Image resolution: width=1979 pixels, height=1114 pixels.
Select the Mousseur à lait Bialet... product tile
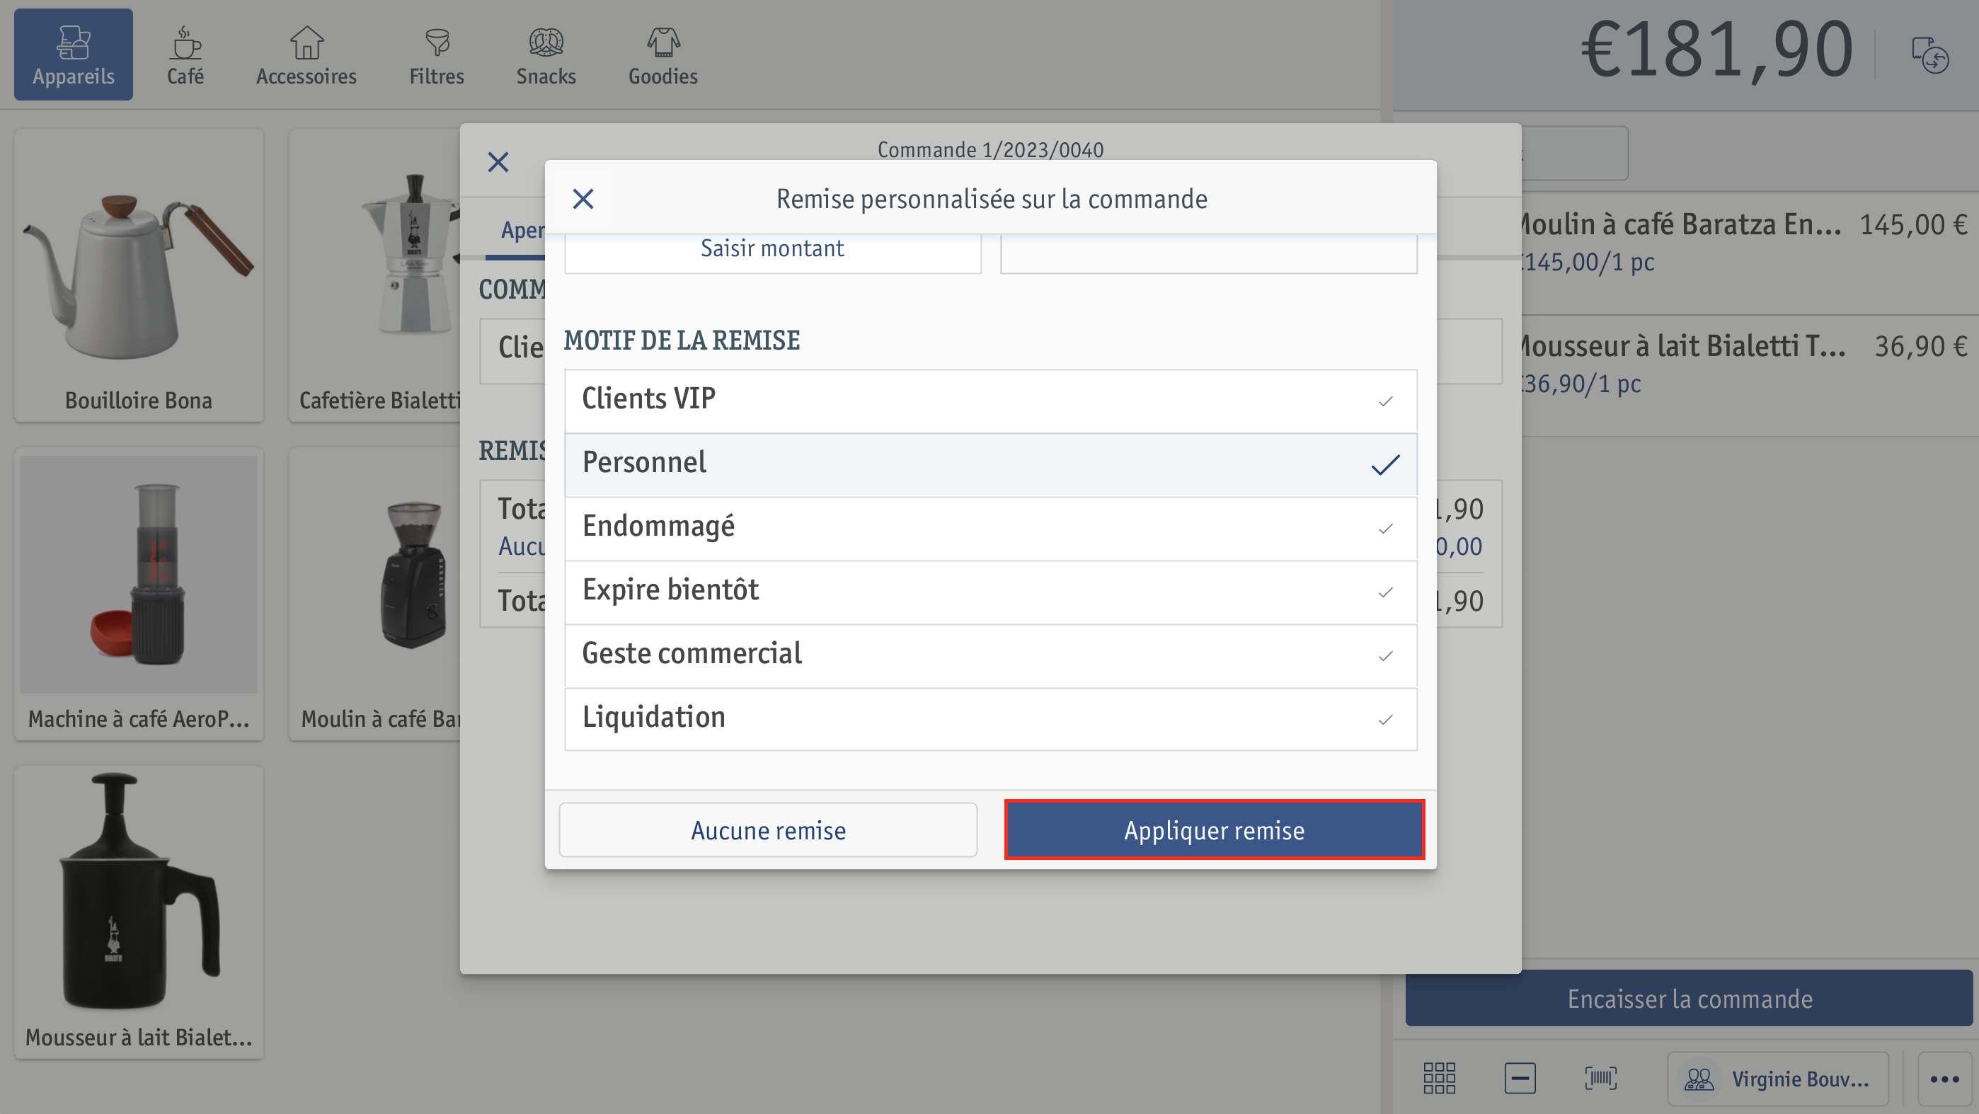pos(138,913)
